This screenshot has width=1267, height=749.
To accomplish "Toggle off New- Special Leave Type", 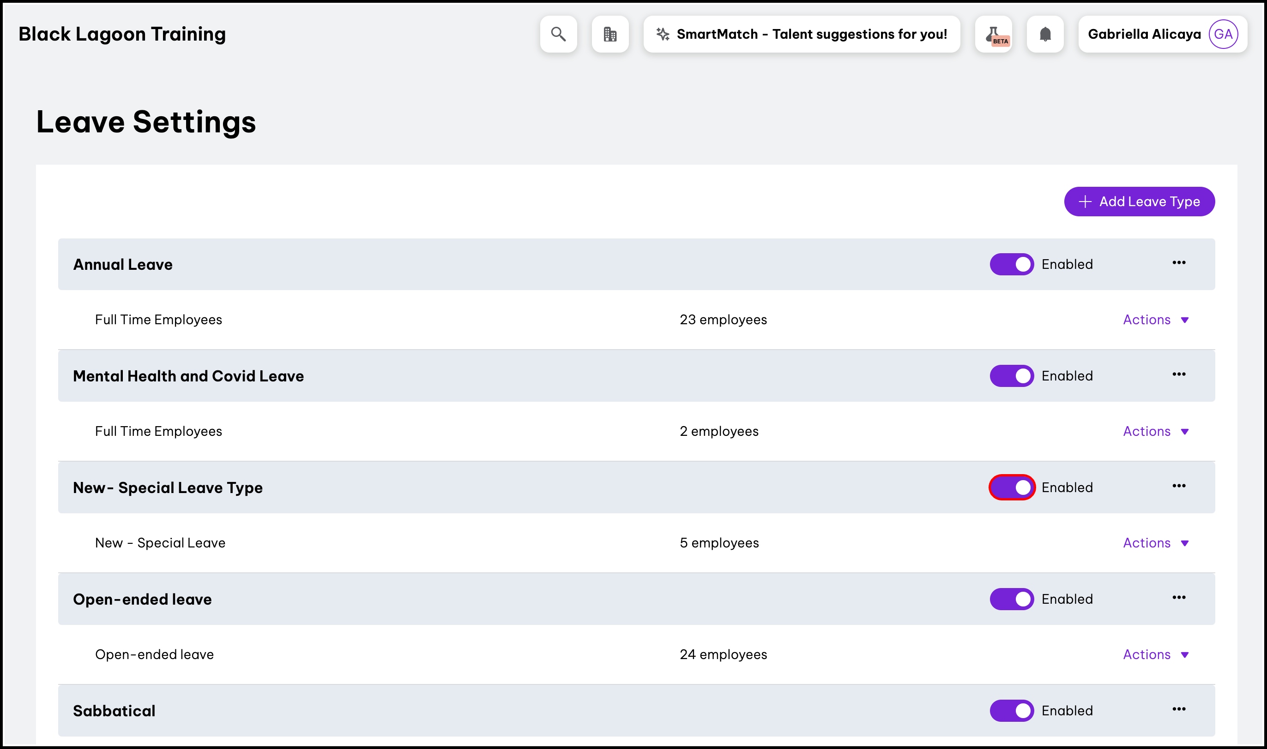I will pos(1011,487).
